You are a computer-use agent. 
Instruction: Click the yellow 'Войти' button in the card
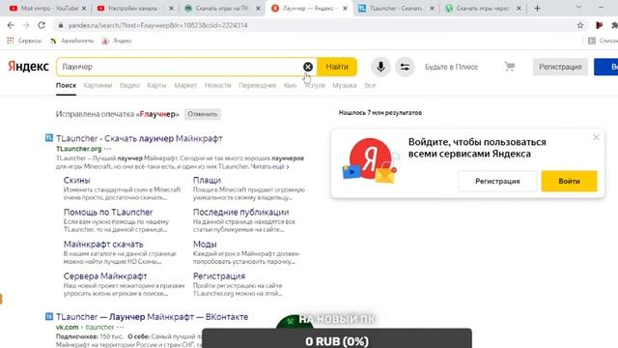point(569,181)
